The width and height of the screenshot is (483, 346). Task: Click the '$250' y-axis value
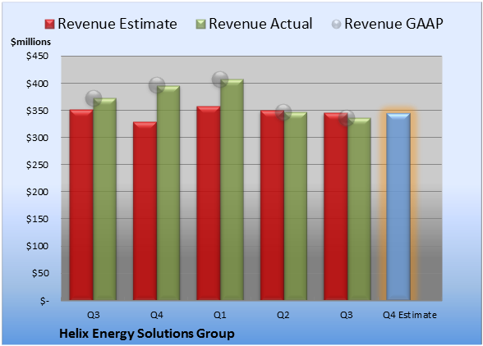click(37, 165)
